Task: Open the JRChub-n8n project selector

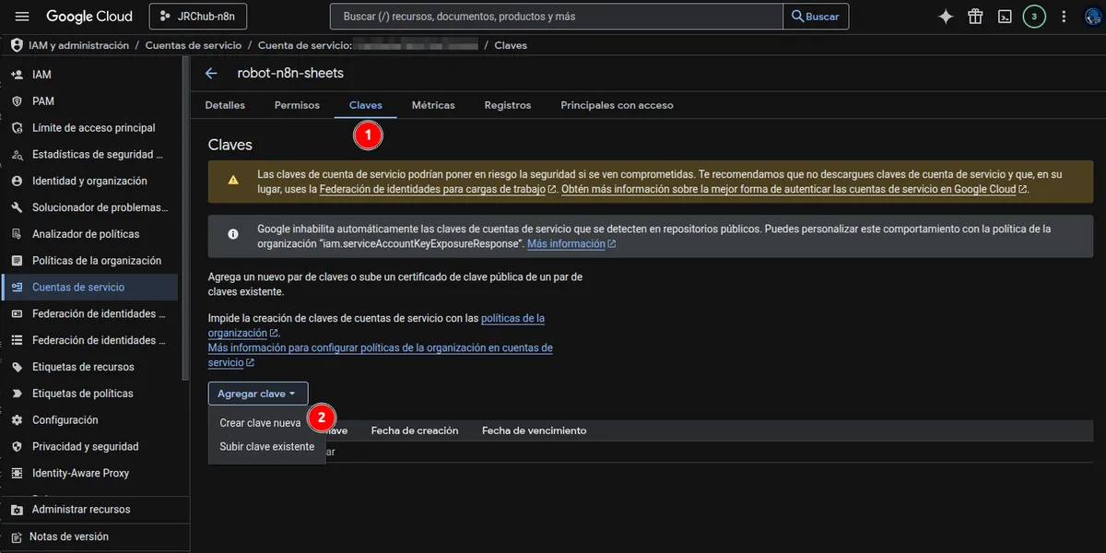Action: pyautogui.click(x=197, y=17)
